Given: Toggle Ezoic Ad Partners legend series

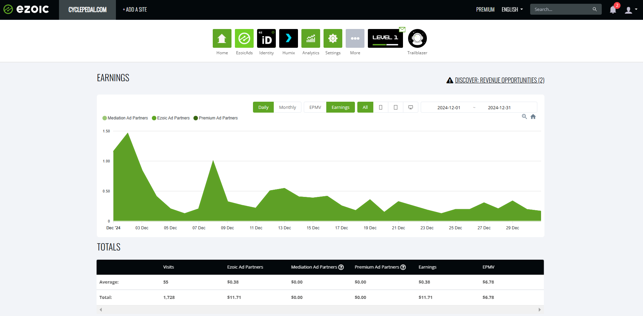Looking at the screenshot, I should (x=171, y=118).
